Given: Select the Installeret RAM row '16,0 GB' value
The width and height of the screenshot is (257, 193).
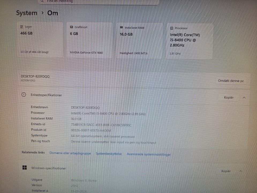Looking at the screenshot, I should [76, 119].
